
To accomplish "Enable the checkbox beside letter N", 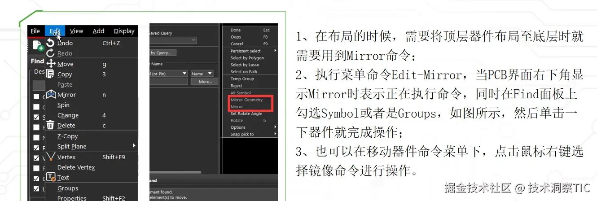I will (x=36, y=137).
